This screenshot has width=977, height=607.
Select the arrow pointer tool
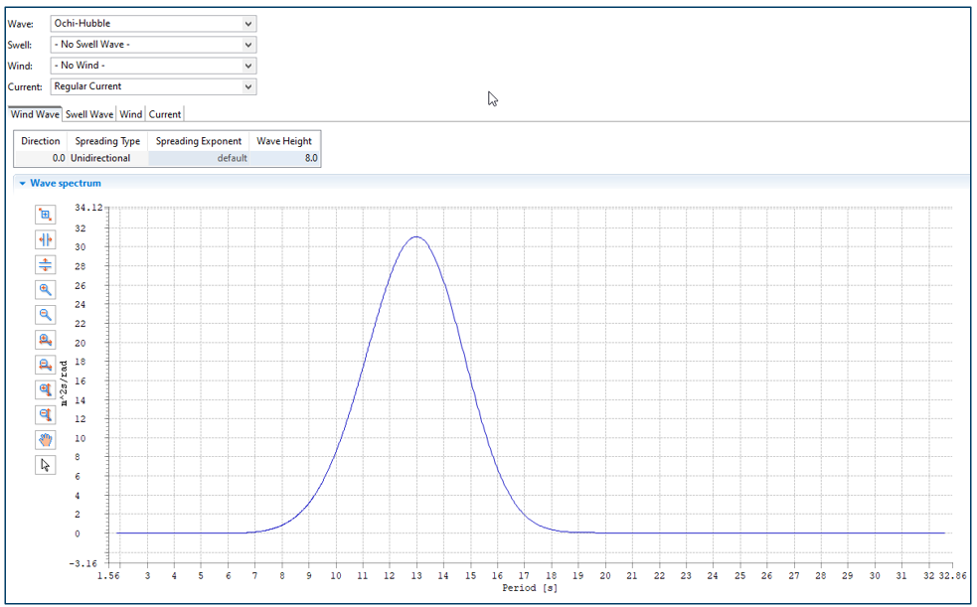pos(45,465)
